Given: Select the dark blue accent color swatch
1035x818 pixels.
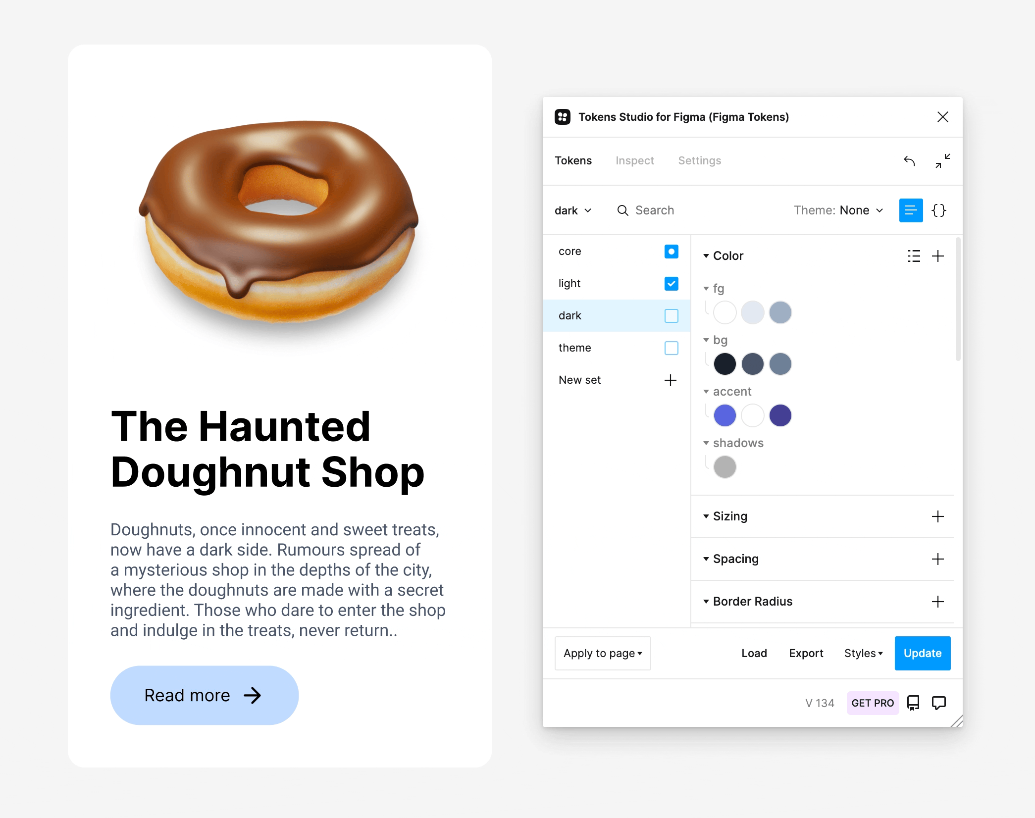Looking at the screenshot, I should (x=780, y=414).
